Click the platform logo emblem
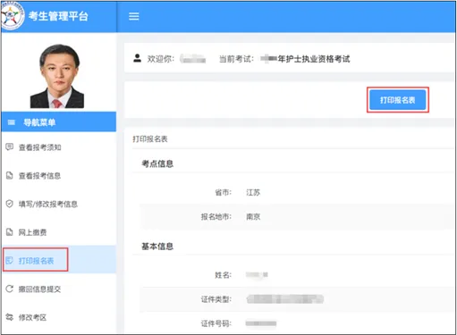Screen dimensions: 457x335 (x=12, y=16)
